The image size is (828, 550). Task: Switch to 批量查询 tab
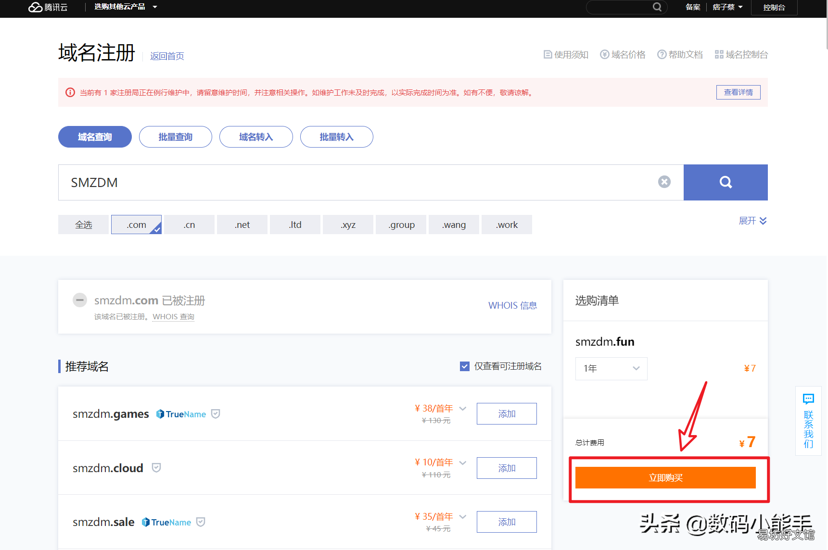176,137
